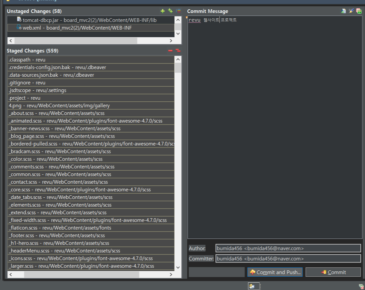365x290 pixels.
Task: Click the red-X stack icon in status bar corner
Action: (361, 287)
